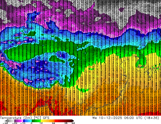161x124 pixels.
Task: Click the forecast offset '(18+36)' text
Action: (x=152, y=118)
